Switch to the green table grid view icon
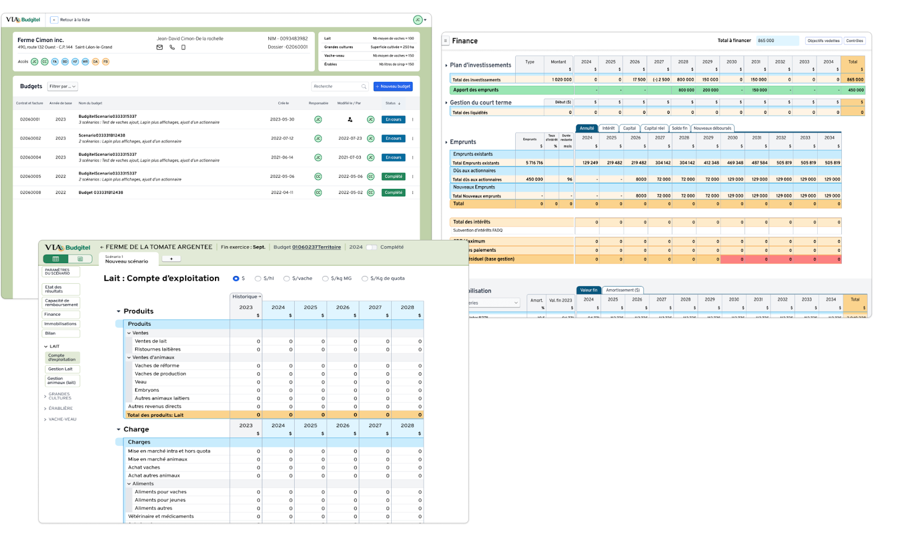 pos(56,259)
